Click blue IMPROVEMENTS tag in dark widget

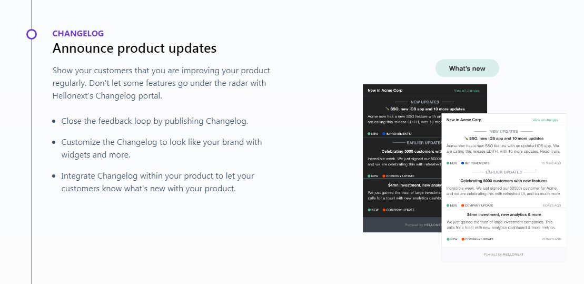click(397, 134)
